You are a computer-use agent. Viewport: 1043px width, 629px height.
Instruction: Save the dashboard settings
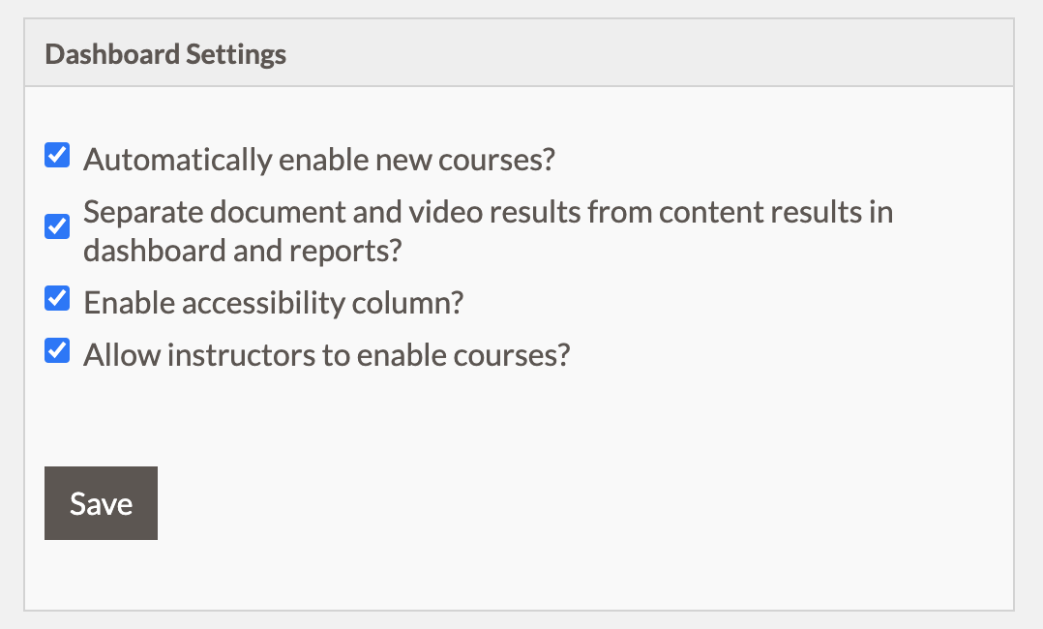(101, 502)
